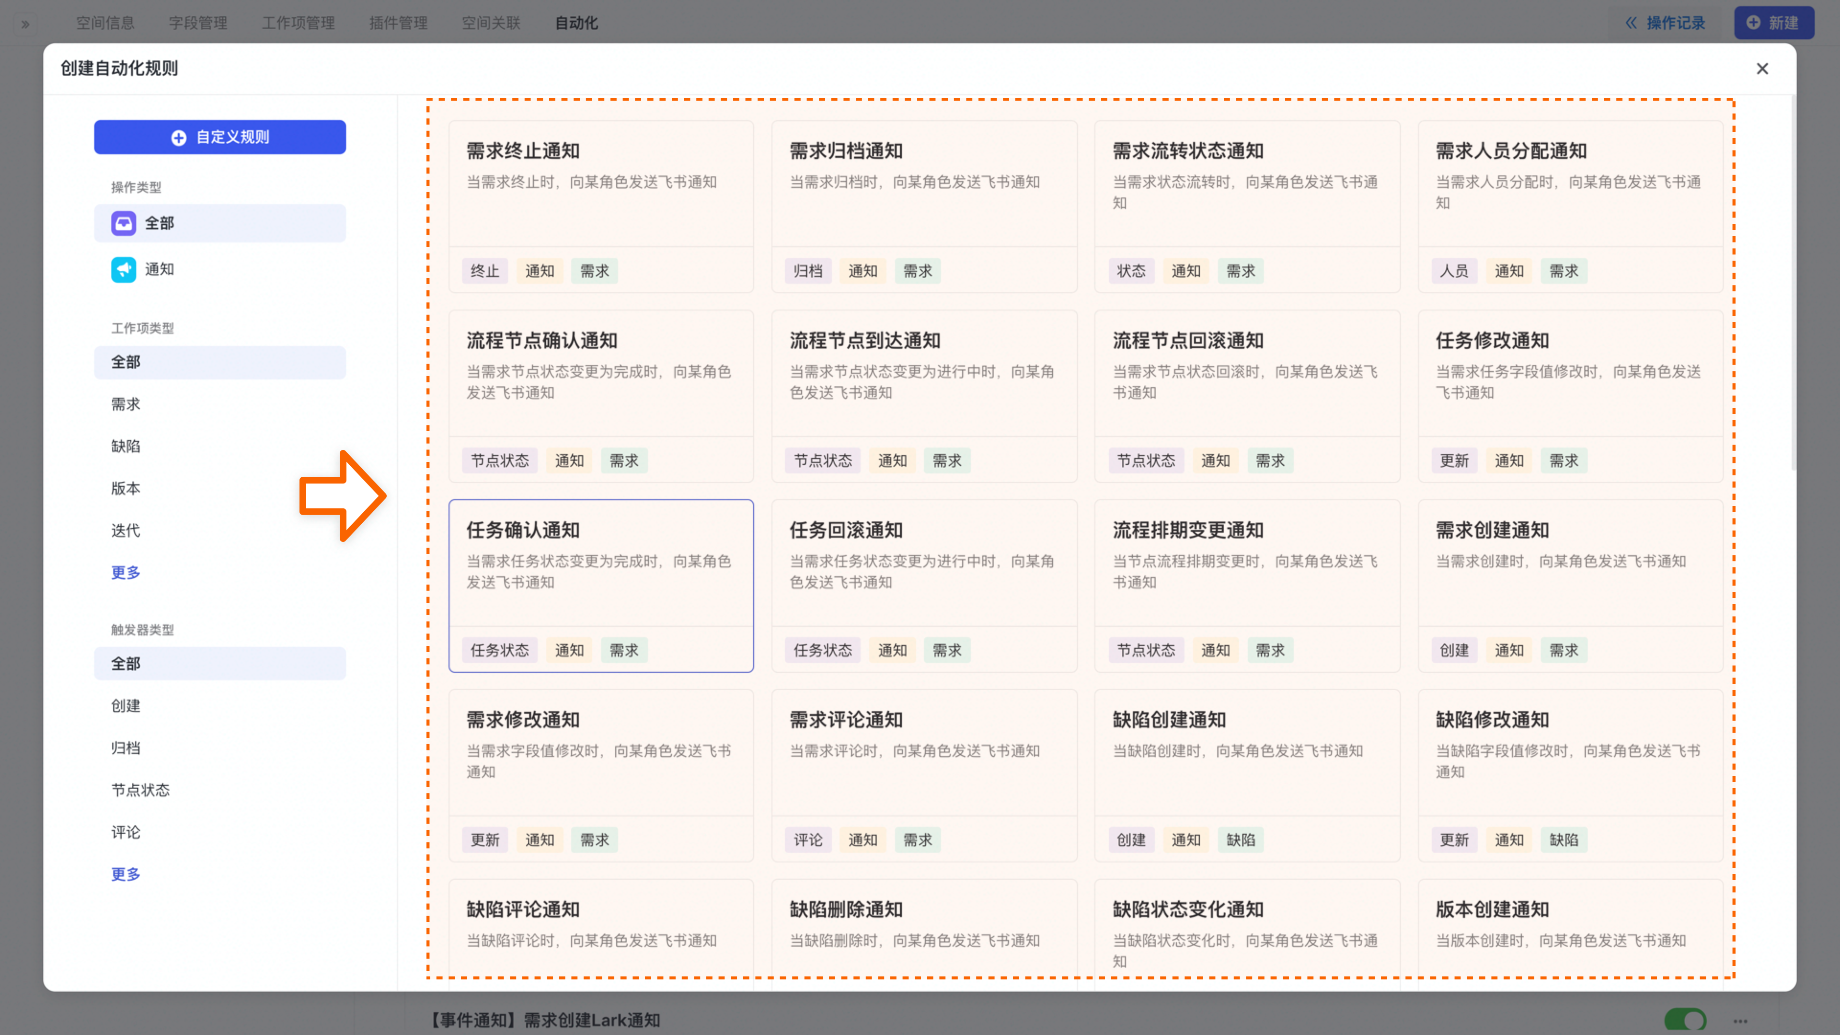
Task: Choose the 任务修改通知 template card
Action: click(x=1571, y=396)
